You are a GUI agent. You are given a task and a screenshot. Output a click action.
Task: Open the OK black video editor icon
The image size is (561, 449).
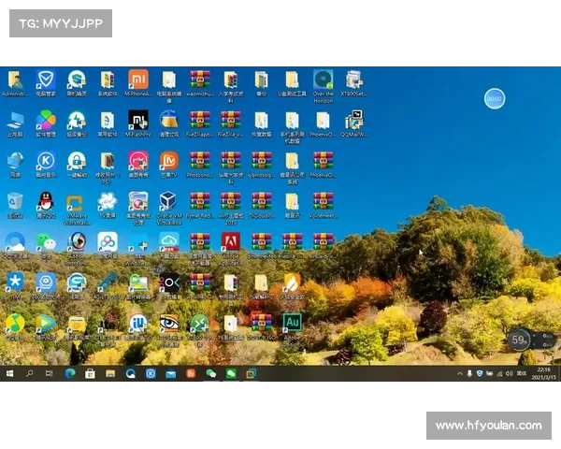(x=169, y=282)
